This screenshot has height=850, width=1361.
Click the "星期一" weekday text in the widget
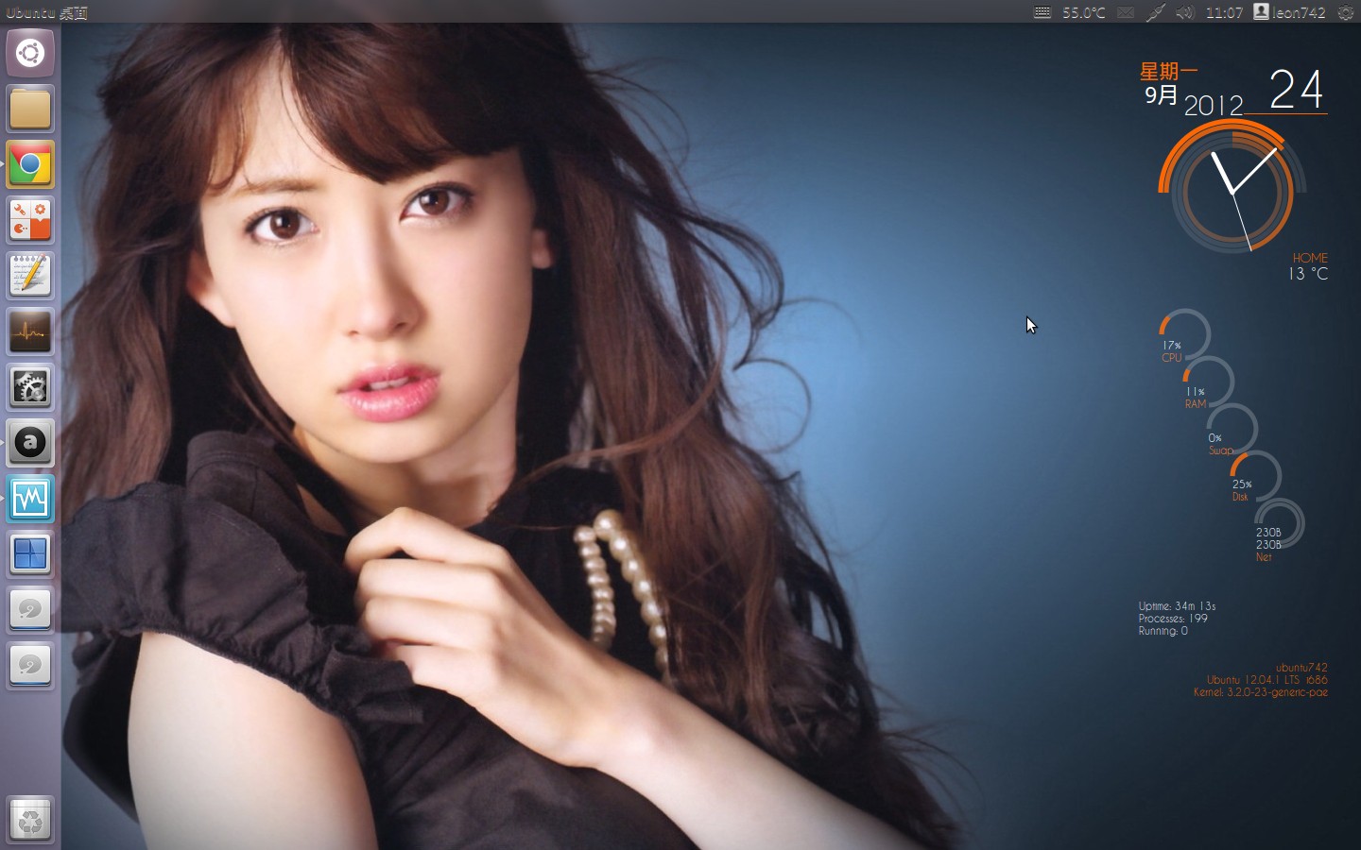coord(1168,72)
